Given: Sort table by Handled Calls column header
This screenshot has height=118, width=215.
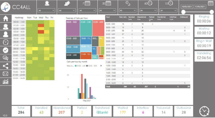Looking at the screenshot, I should pyautogui.click(x=131, y=18).
